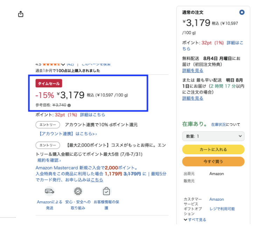
Task: Click the 今すぐ買う button
Action: point(213,162)
